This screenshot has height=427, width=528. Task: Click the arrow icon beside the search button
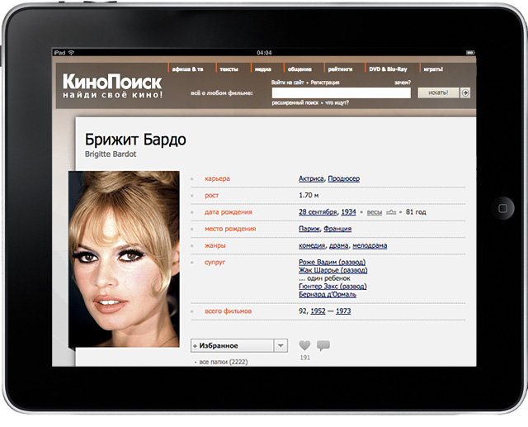(465, 93)
